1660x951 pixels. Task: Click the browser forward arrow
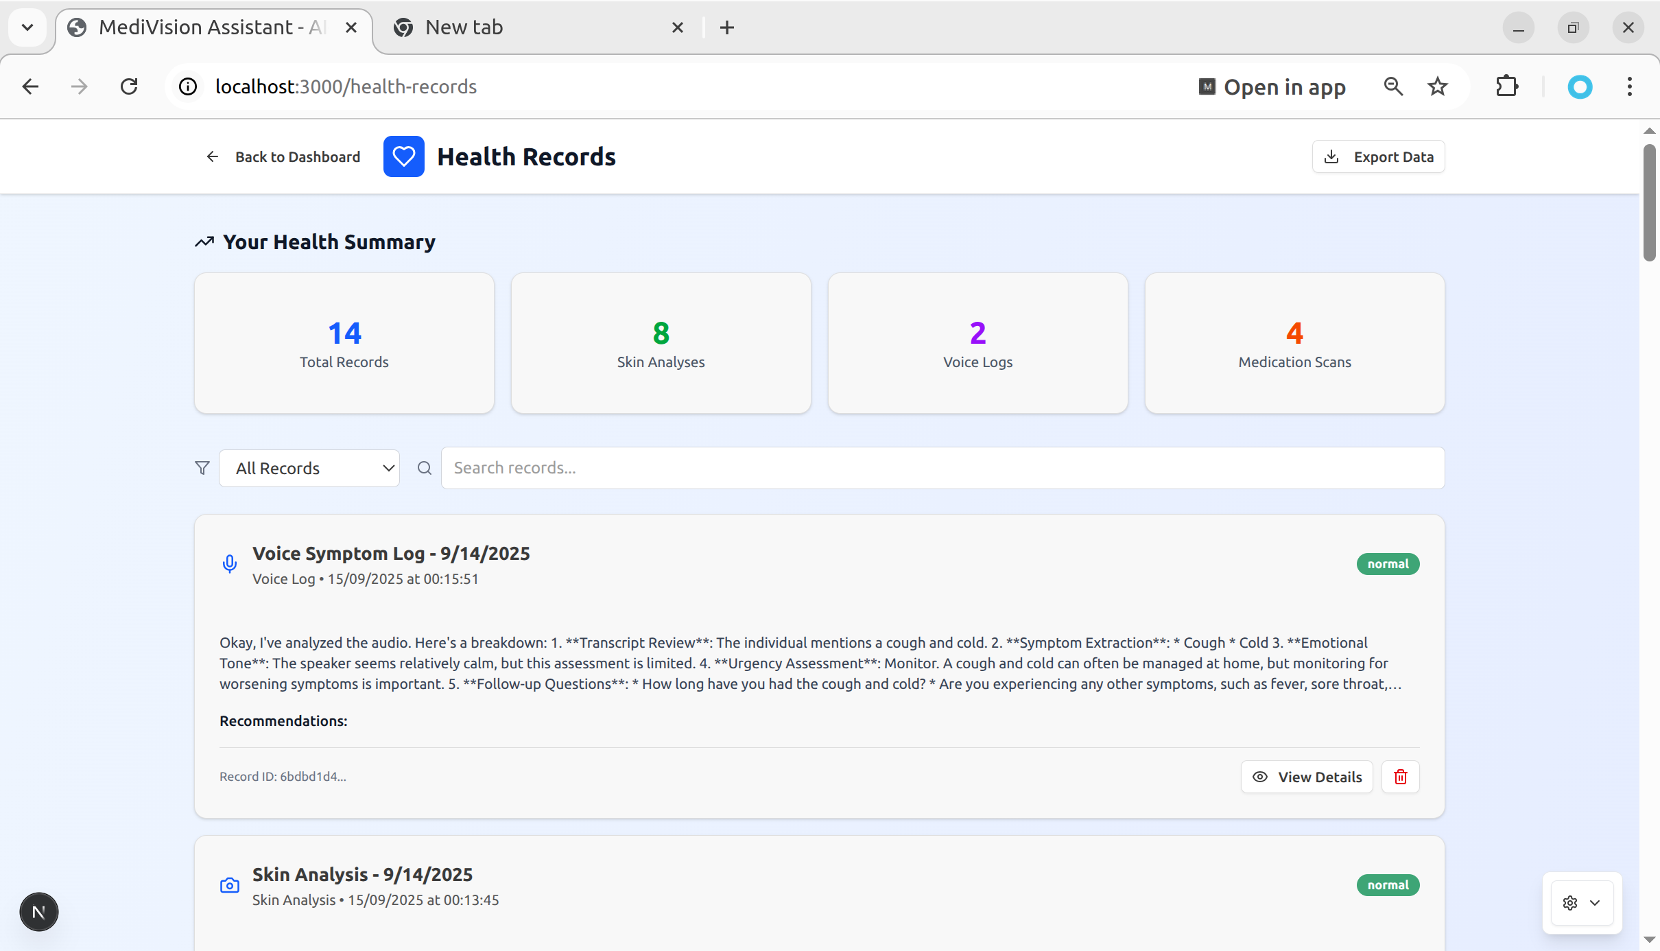[x=80, y=86]
